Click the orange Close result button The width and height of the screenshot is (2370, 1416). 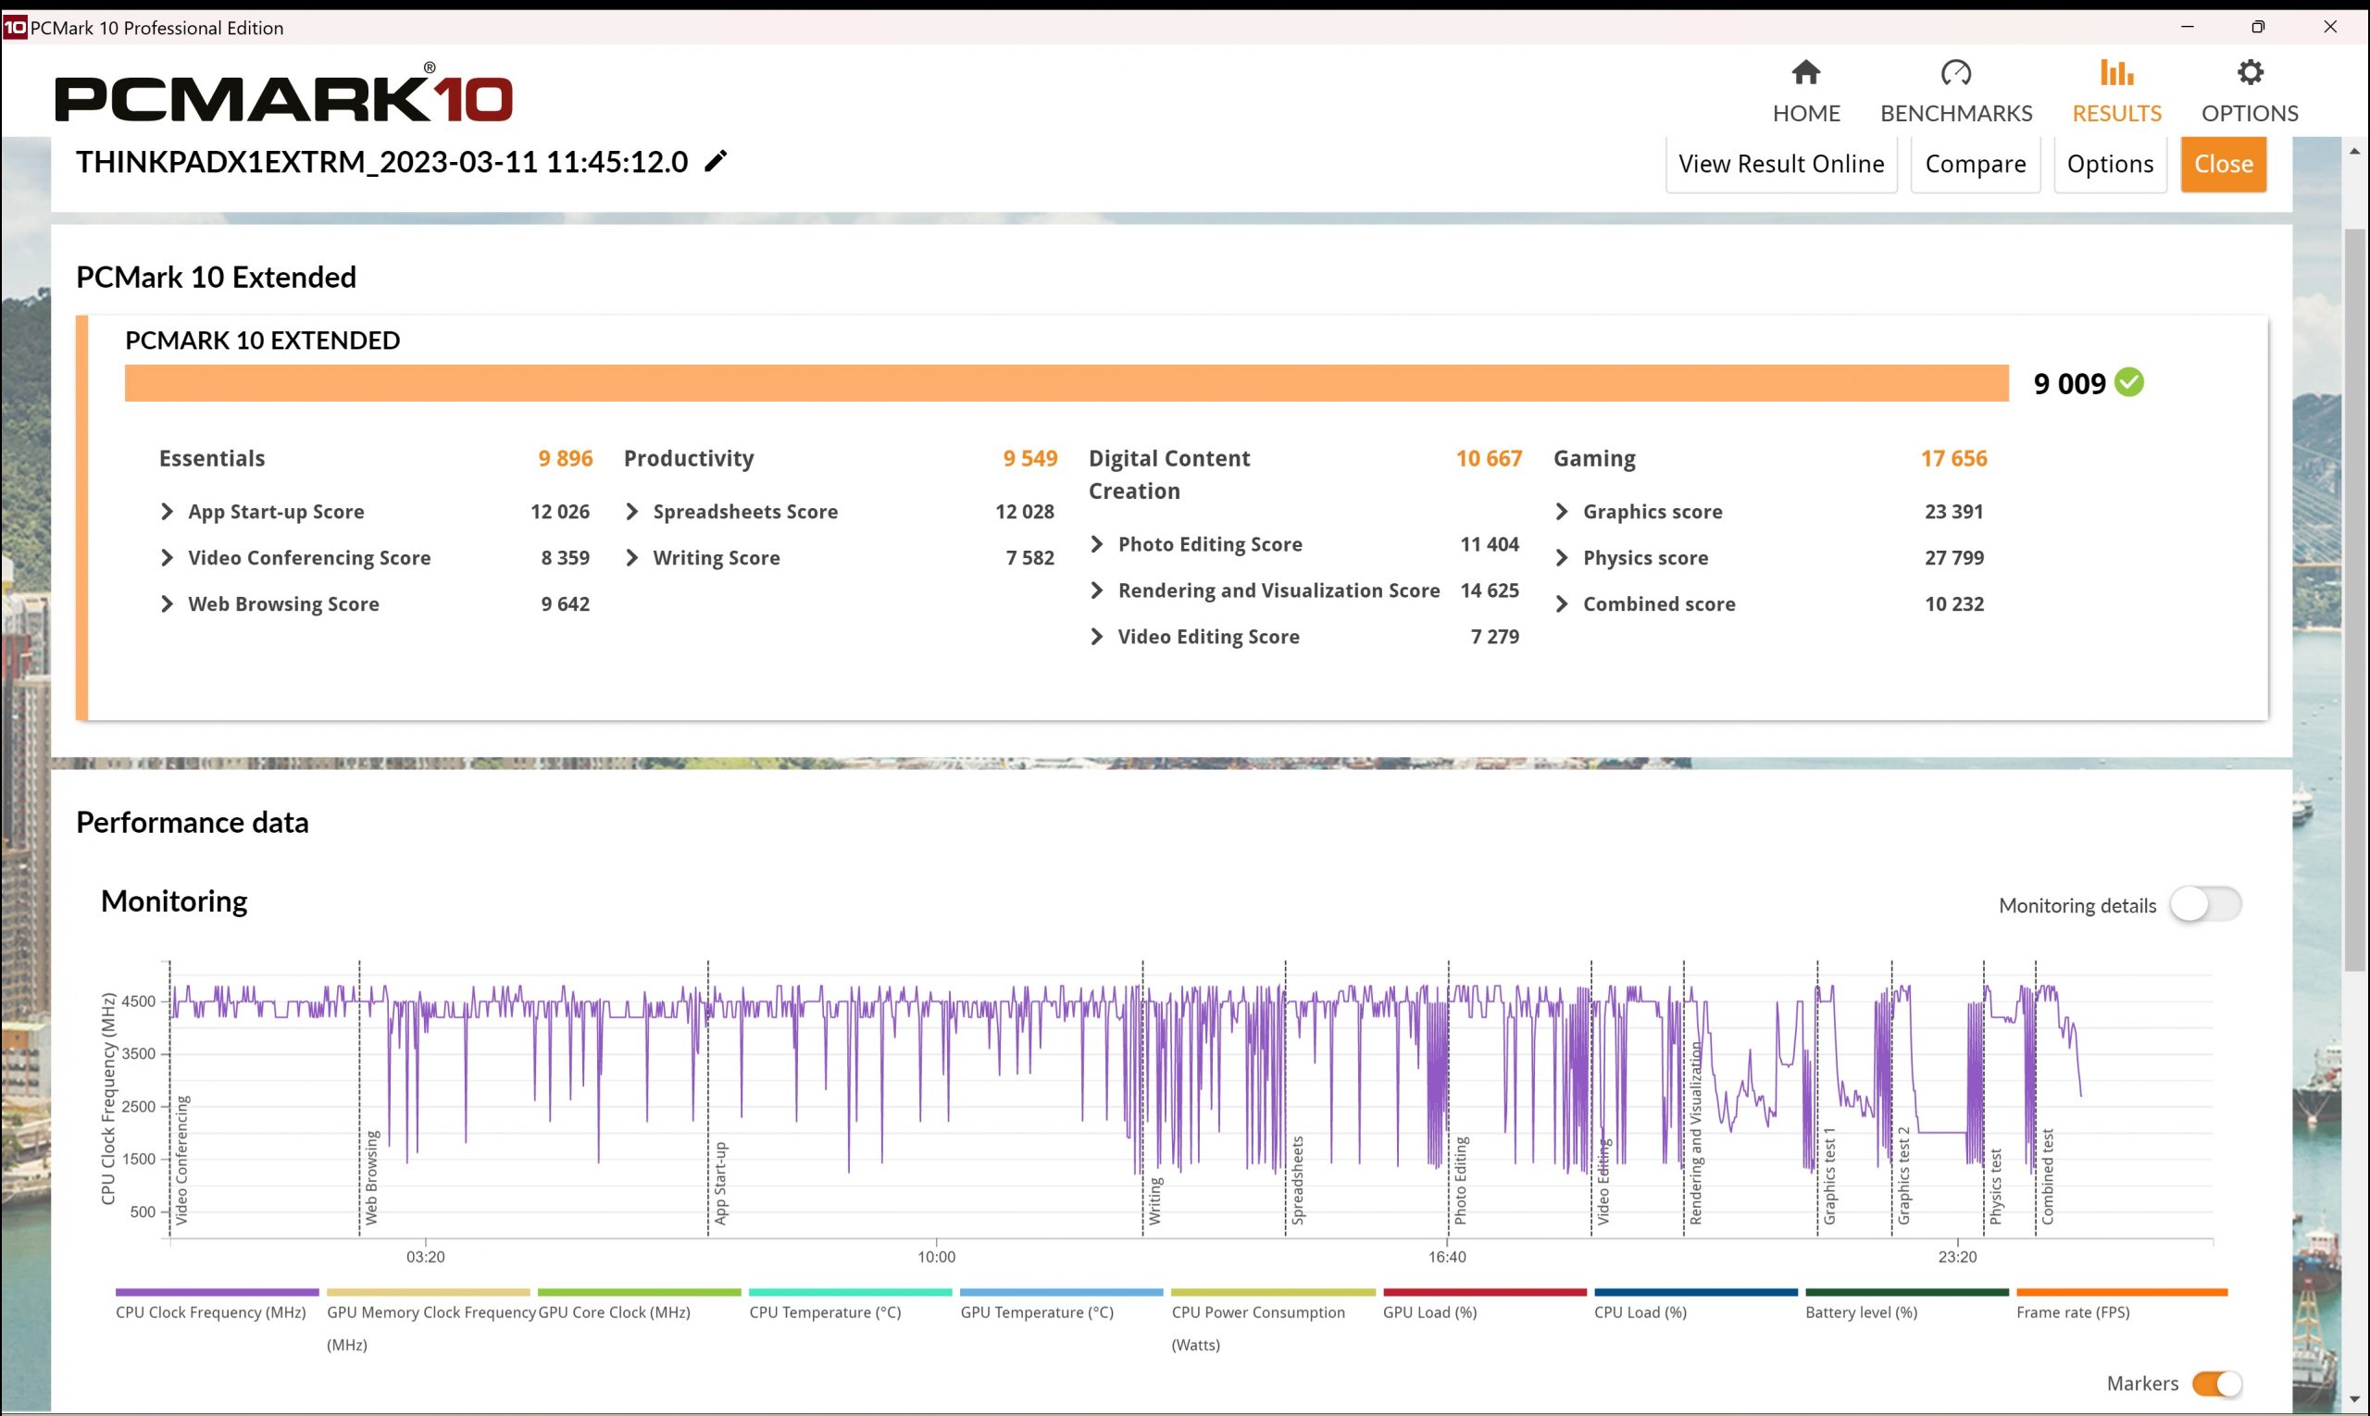(2222, 164)
